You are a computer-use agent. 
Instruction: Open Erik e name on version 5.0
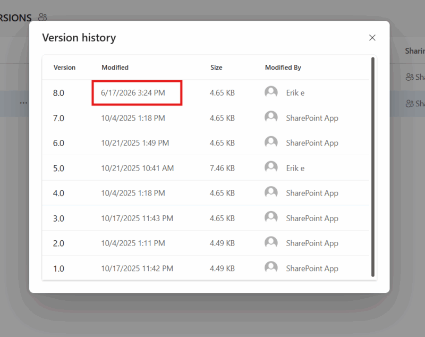(x=295, y=168)
